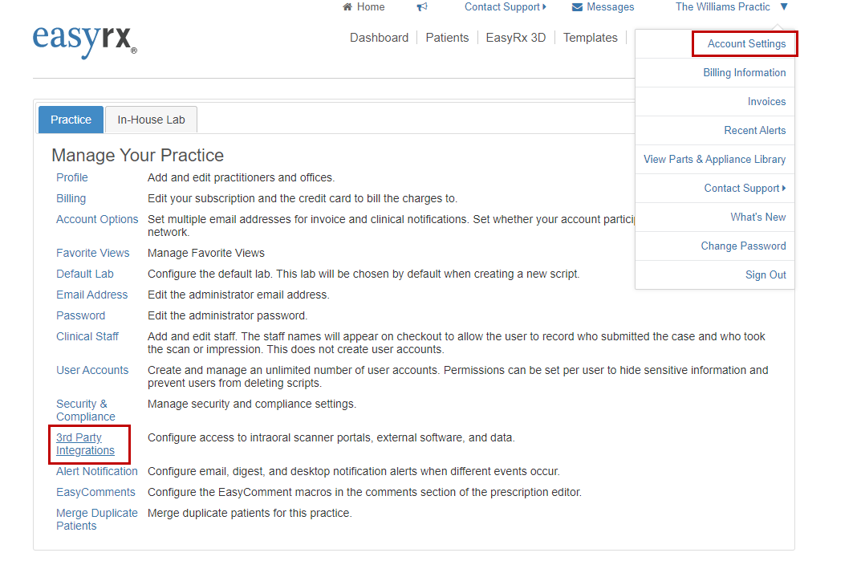Image resolution: width=857 pixels, height=565 pixels.
Task: Open the Profile link
Action: [x=72, y=177]
